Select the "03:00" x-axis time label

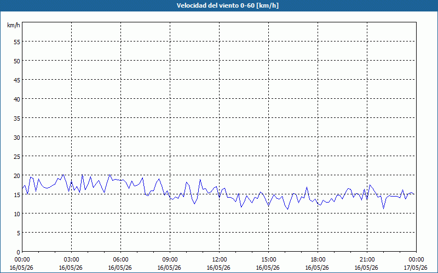click(71, 260)
